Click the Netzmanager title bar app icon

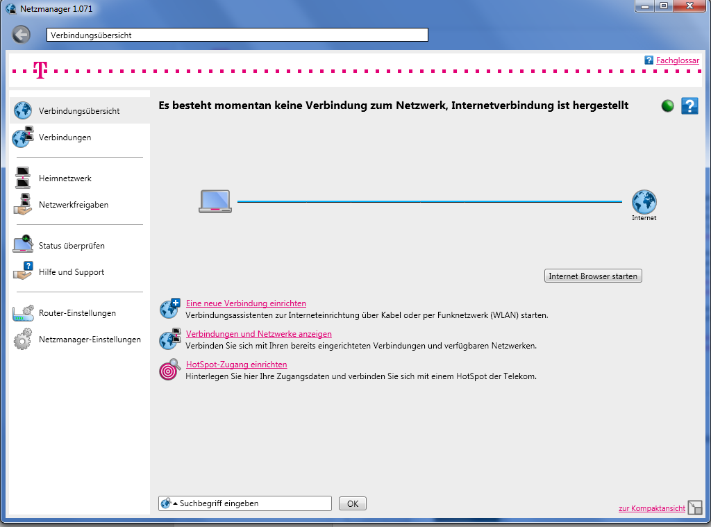point(11,8)
